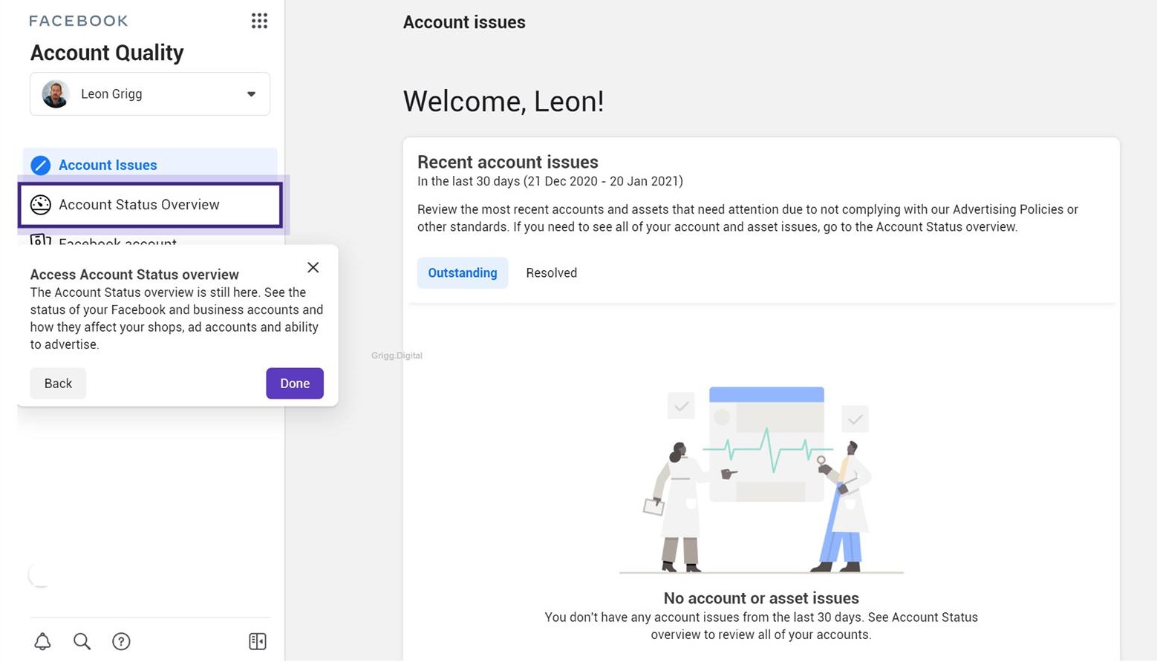Click Leon Grigg's profile picture
The width and height of the screenshot is (1157, 662).
tap(55, 94)
